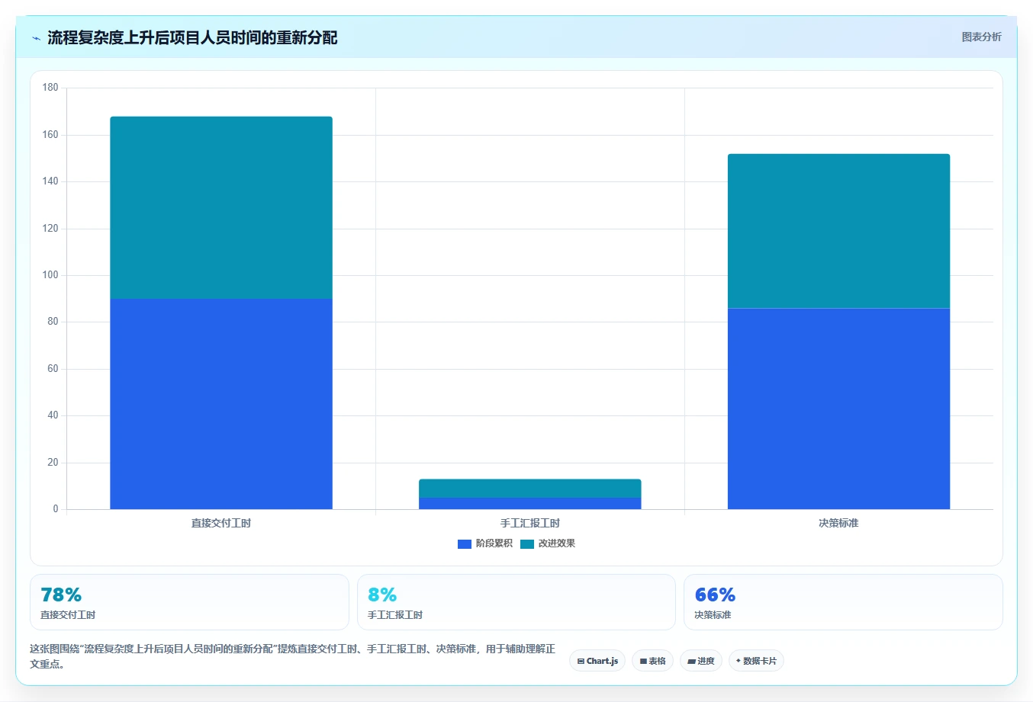Toggle 改进效果 legend color swatch
This screenshot has height=702, width=1033.
[526, 543]
